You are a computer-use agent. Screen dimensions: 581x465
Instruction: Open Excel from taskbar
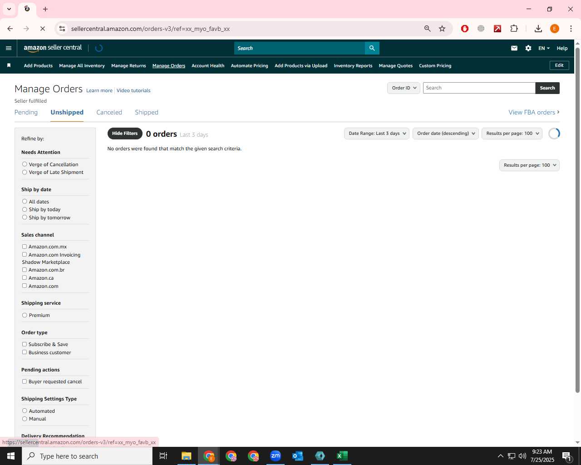342,456
